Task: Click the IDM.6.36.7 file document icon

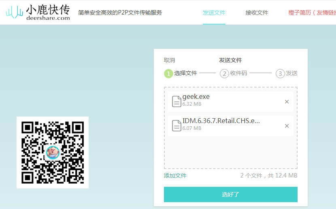Action: pos(177,125)
